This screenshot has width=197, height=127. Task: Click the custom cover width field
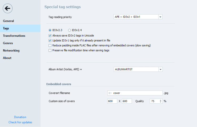[x=112, y=101]
